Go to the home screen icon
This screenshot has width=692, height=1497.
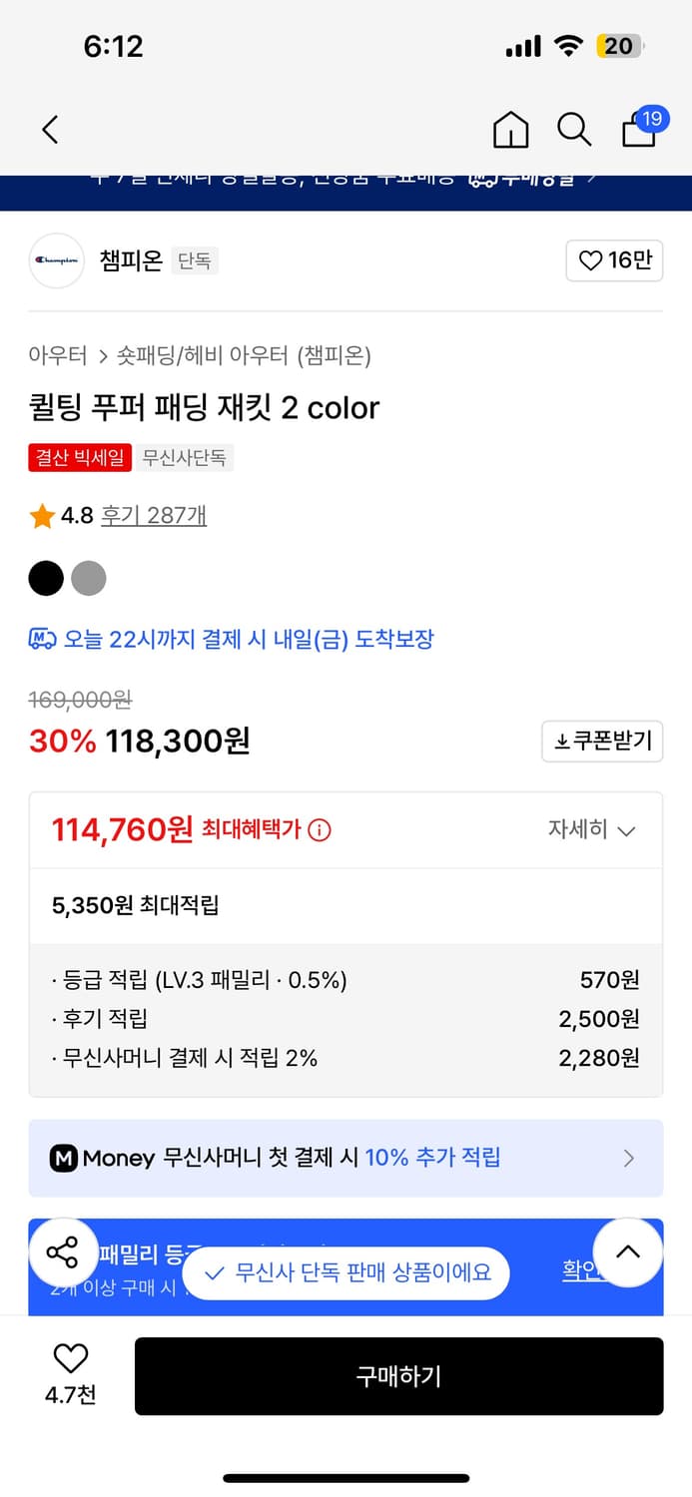[510, 130]
